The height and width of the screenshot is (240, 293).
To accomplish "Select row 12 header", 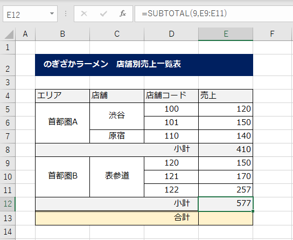I will (x=8, y=204).
